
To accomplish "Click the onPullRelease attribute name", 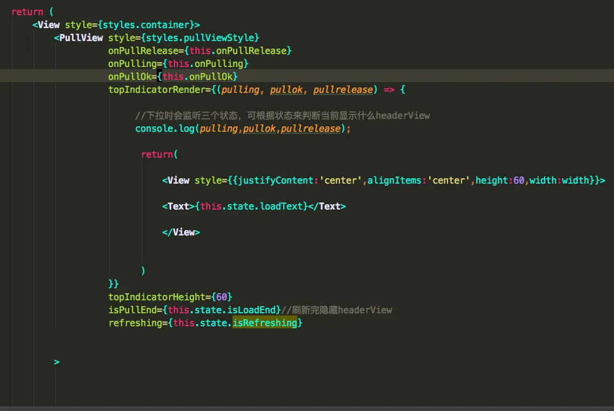I will 143,51.
